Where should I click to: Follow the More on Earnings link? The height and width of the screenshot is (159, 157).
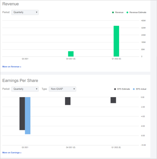tap(12, 152)
